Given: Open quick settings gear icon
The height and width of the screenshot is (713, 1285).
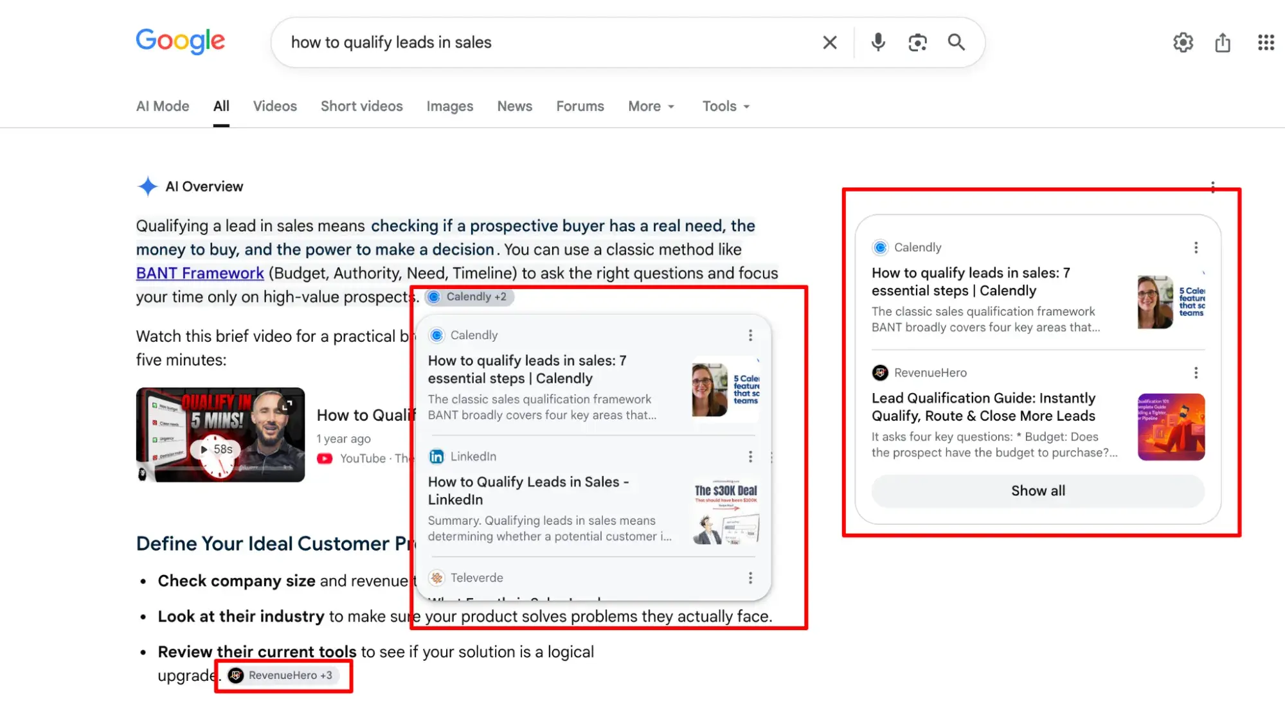Looking at the screenshot, I should tap(1183, 42).
